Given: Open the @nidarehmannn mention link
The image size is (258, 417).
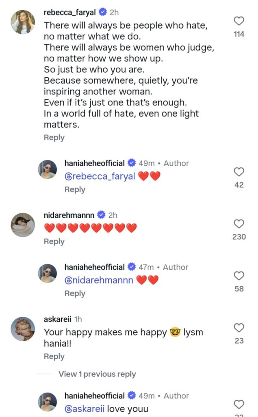Looking at the screenshot, I should click(99, 280).
